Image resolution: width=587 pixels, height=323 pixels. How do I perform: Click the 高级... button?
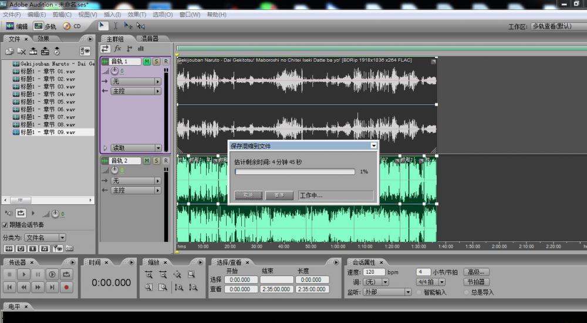(x=476, y=272)
